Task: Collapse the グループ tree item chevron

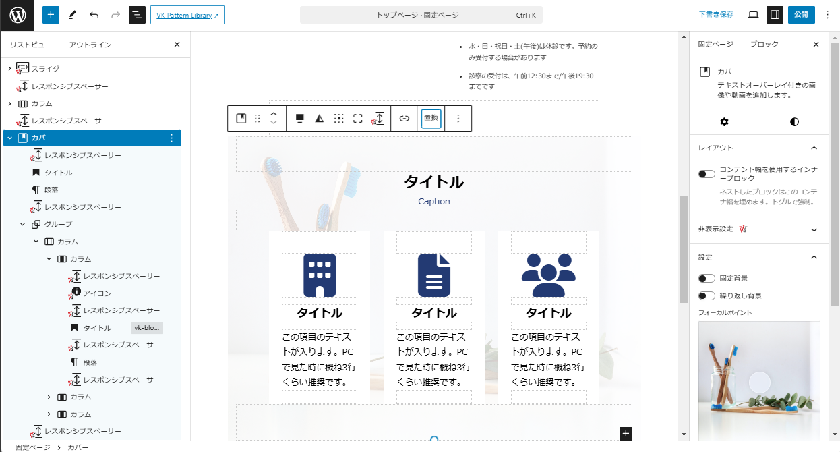Action: [23, 225]
